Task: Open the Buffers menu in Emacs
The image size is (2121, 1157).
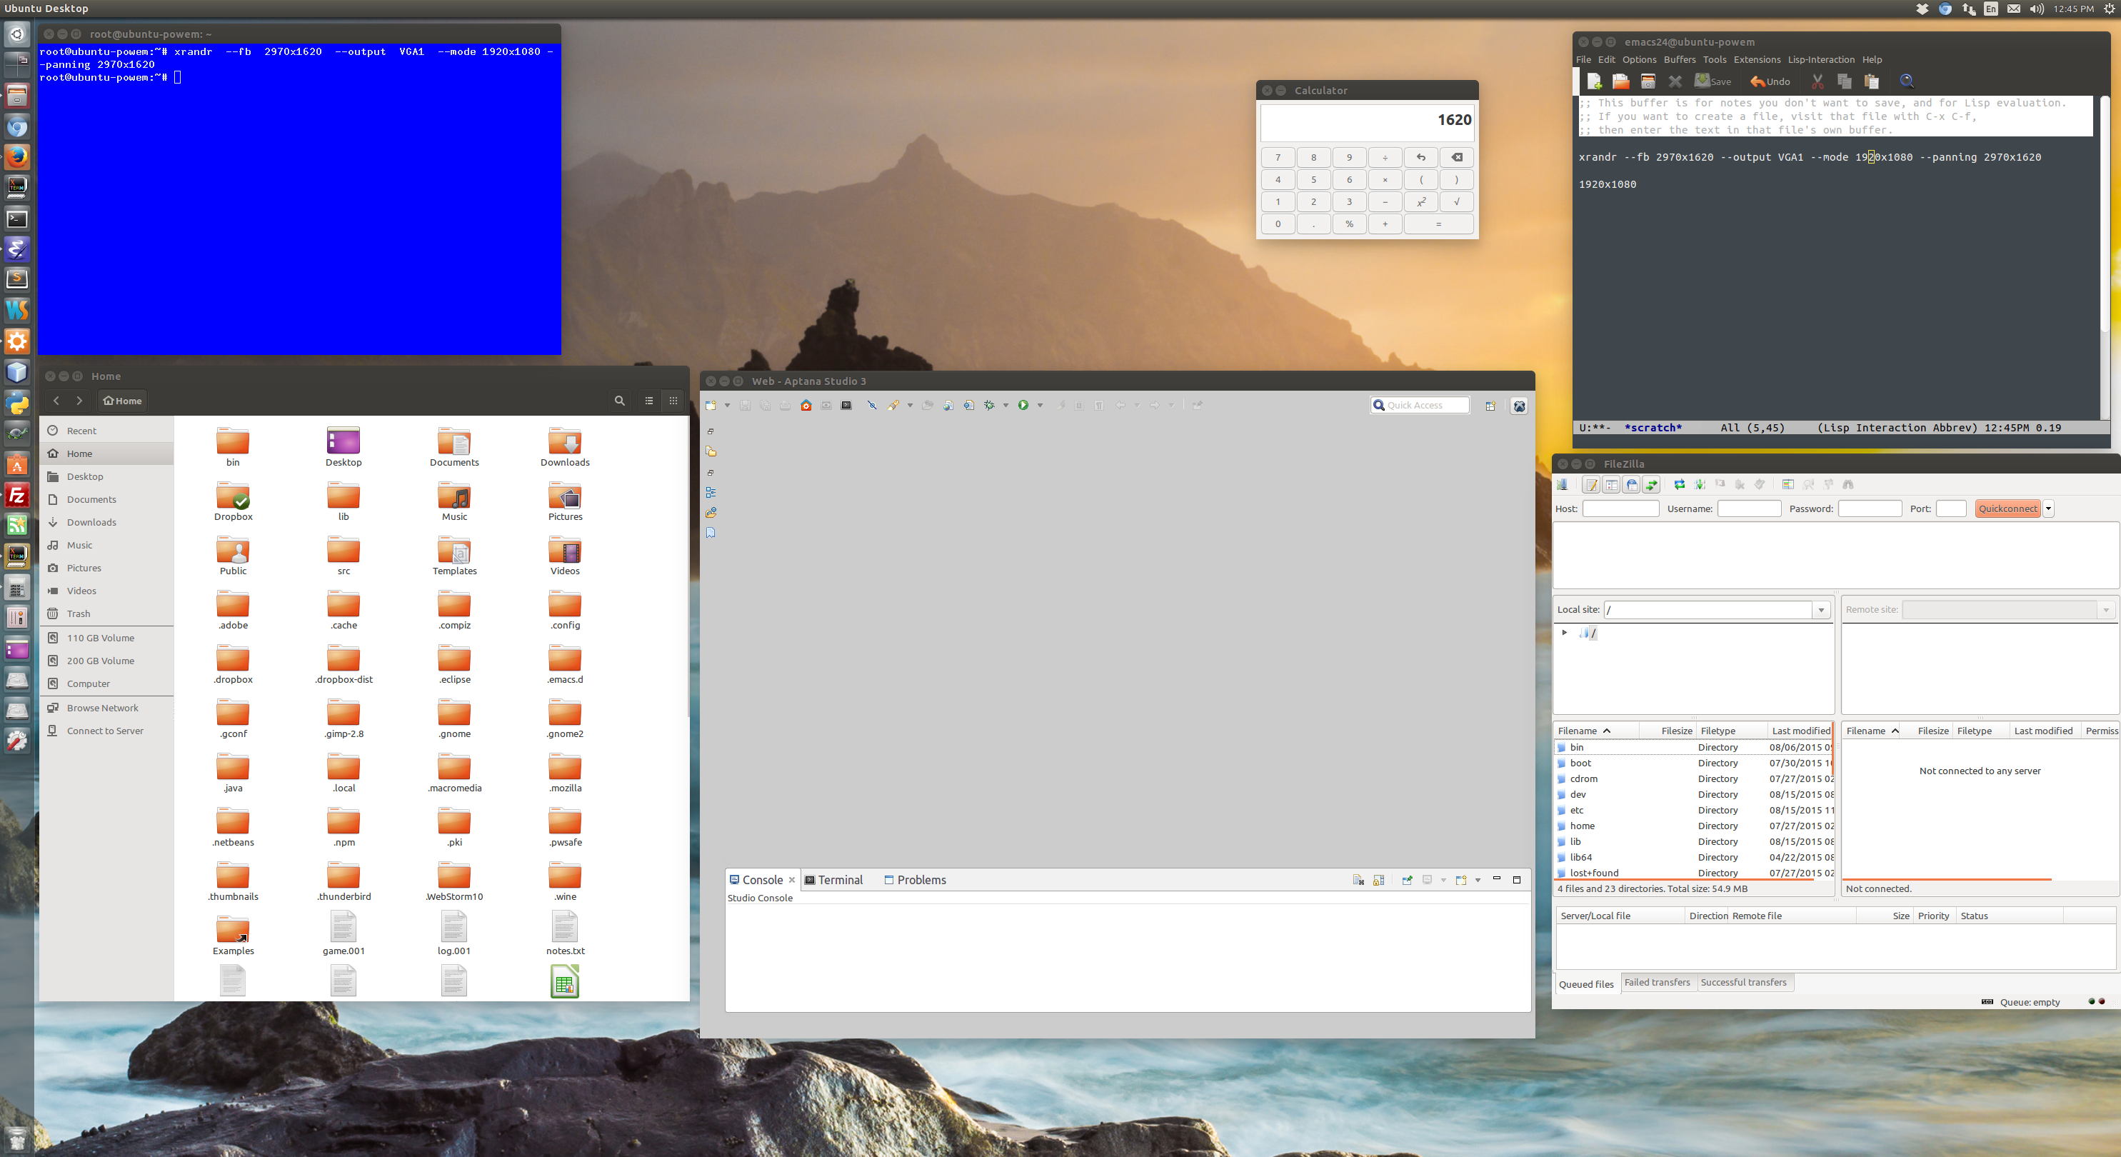Action: tap(1679, 59)
